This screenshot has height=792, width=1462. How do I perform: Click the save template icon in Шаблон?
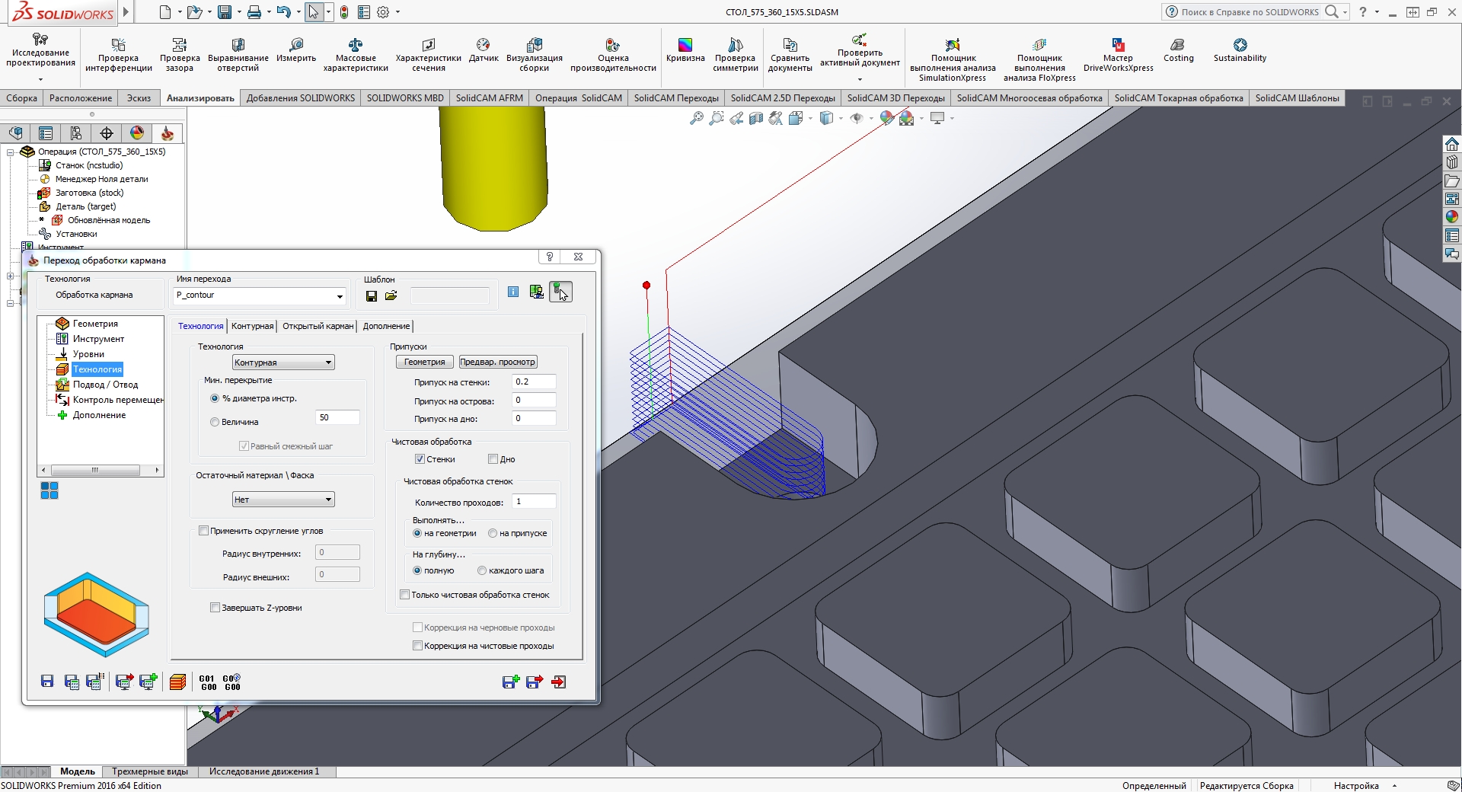372,295
